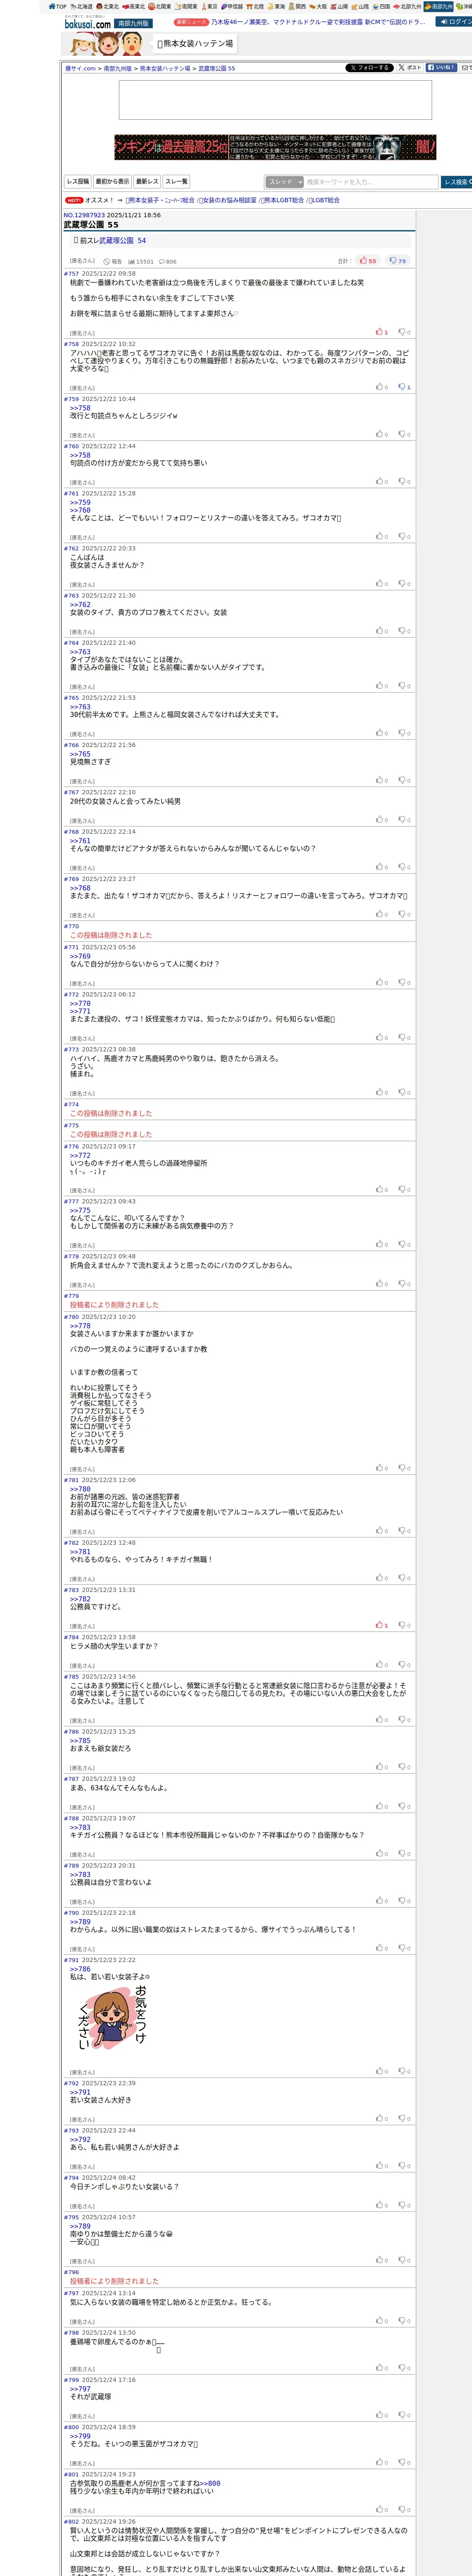Like post #759 with thumbs-up
Image resolution: width=472 pixels, height=2576 pixels.
point(382,434)
